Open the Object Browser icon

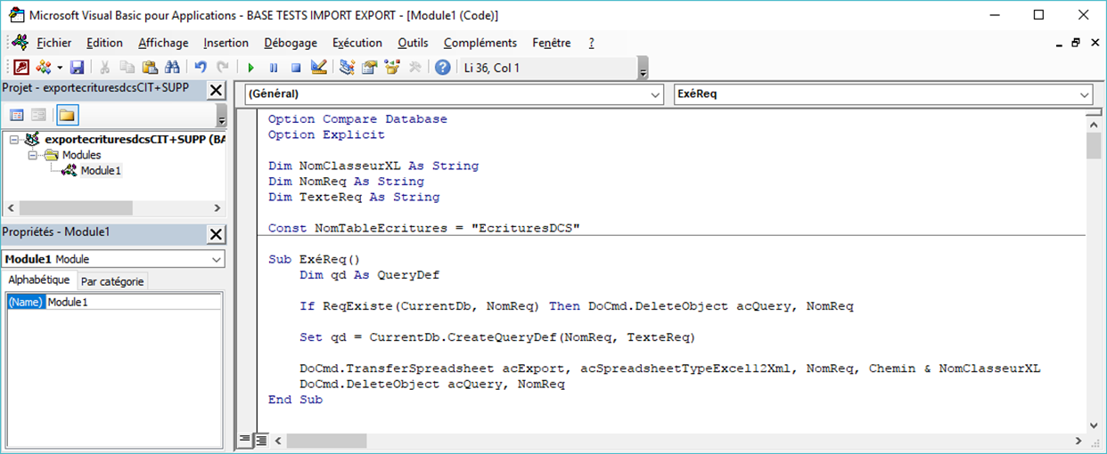(391, 67)
